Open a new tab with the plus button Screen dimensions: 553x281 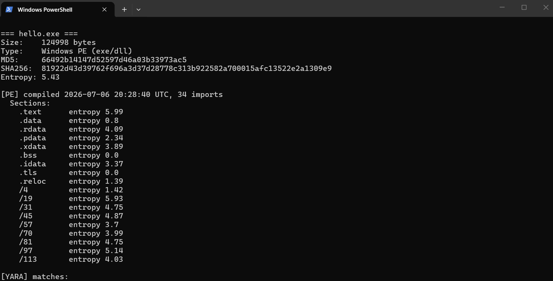pyautogui.click(x=124, y=9)
